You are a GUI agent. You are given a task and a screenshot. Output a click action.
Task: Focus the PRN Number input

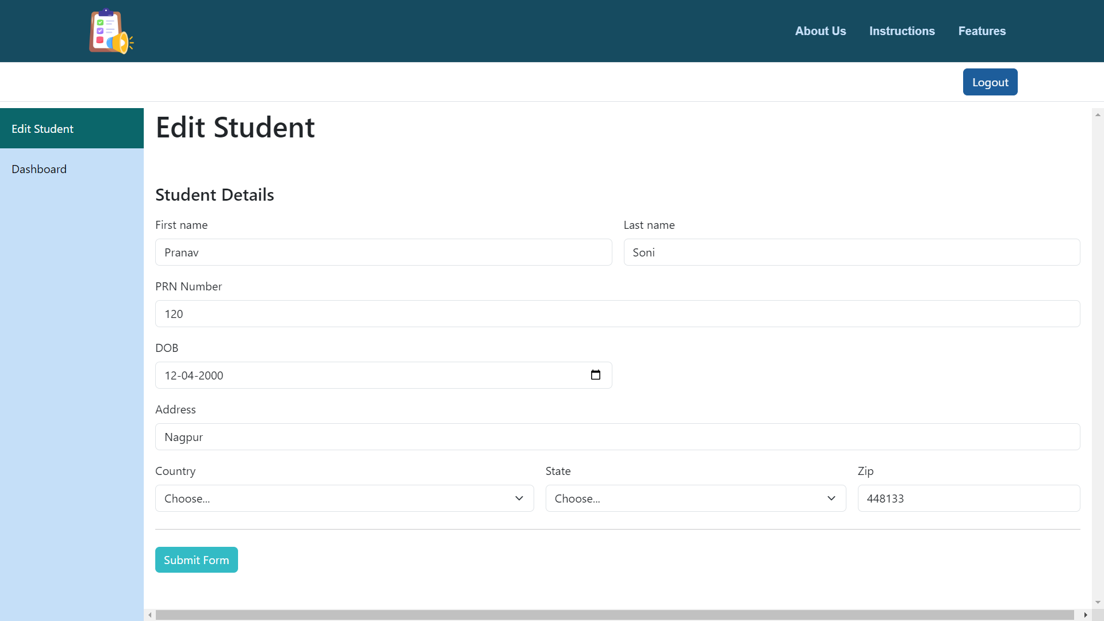[x=617, y=314]
